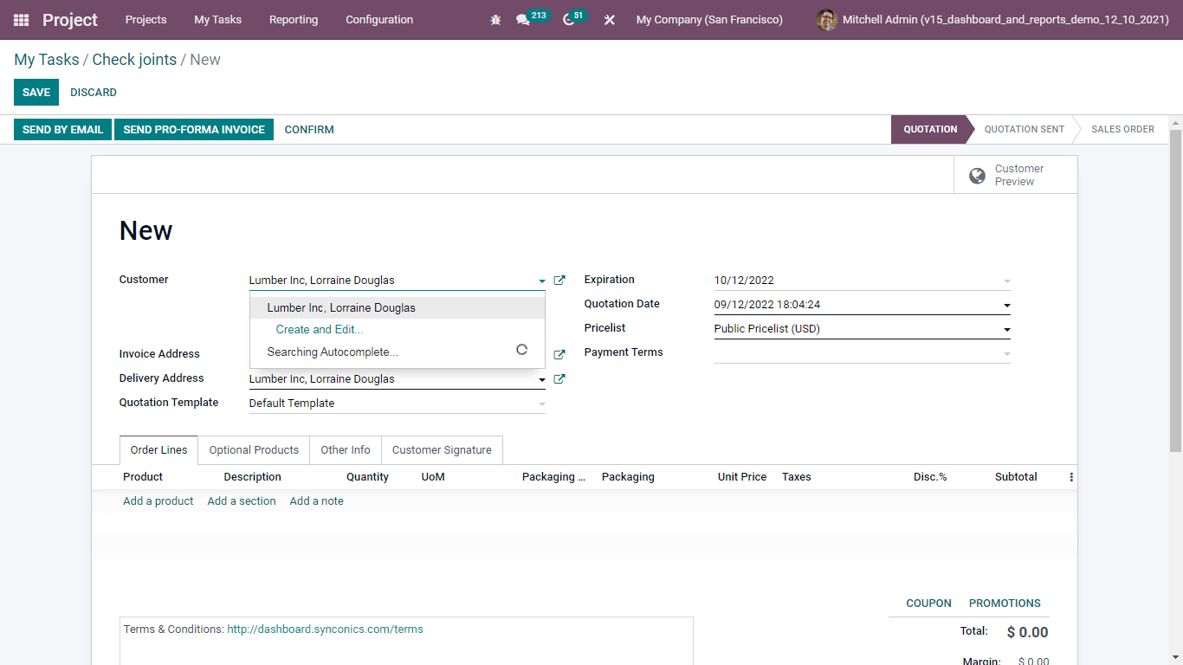Switch to the Optional Products tab
Viewport: 1183px width, 665px height.
253,449
